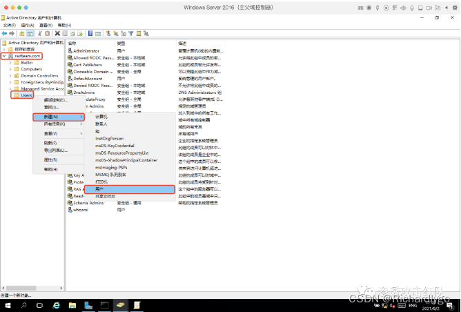Launch Internet Explorer from the taskbar

(56, 306)
